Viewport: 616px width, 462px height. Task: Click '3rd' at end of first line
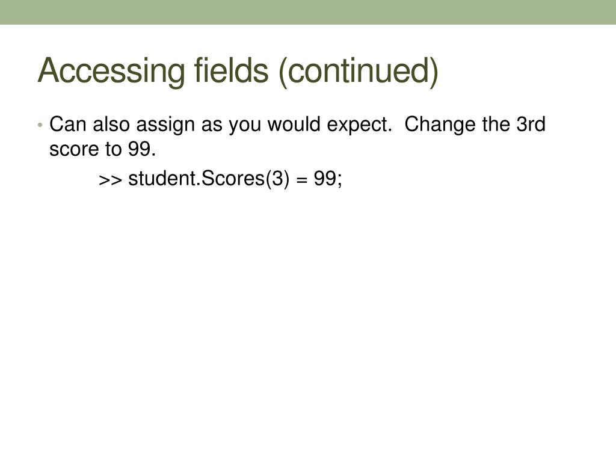531,124
